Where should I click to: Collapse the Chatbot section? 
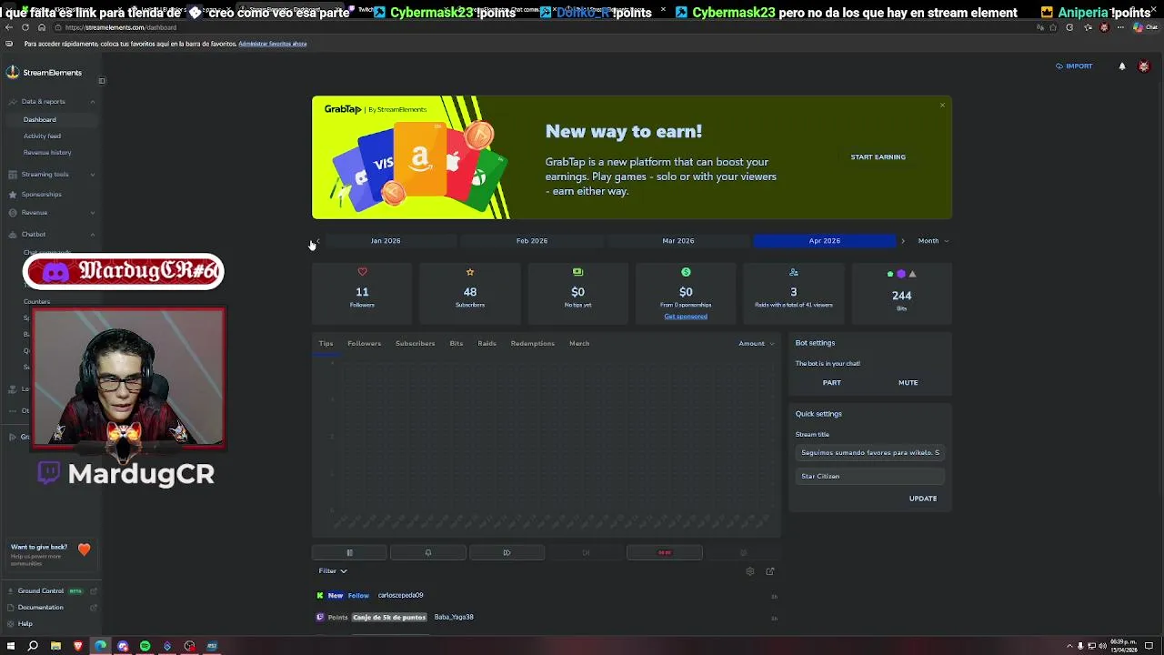tap(92, 235)
